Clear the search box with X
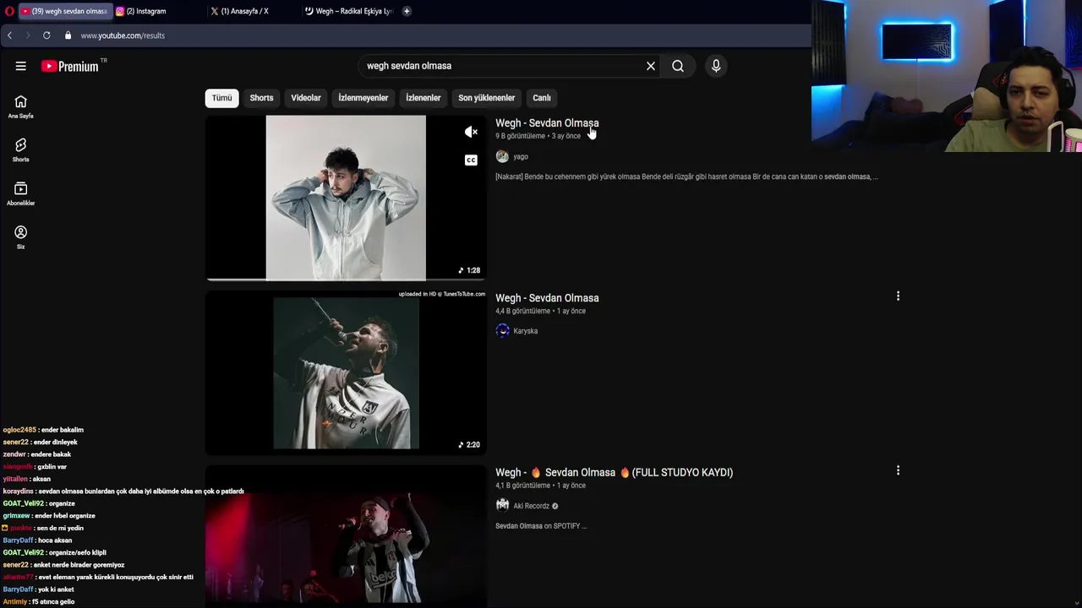 pos(651,66)
